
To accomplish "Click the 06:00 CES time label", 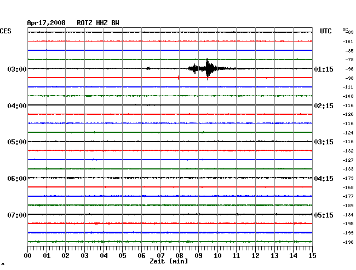I will [17, 179].
